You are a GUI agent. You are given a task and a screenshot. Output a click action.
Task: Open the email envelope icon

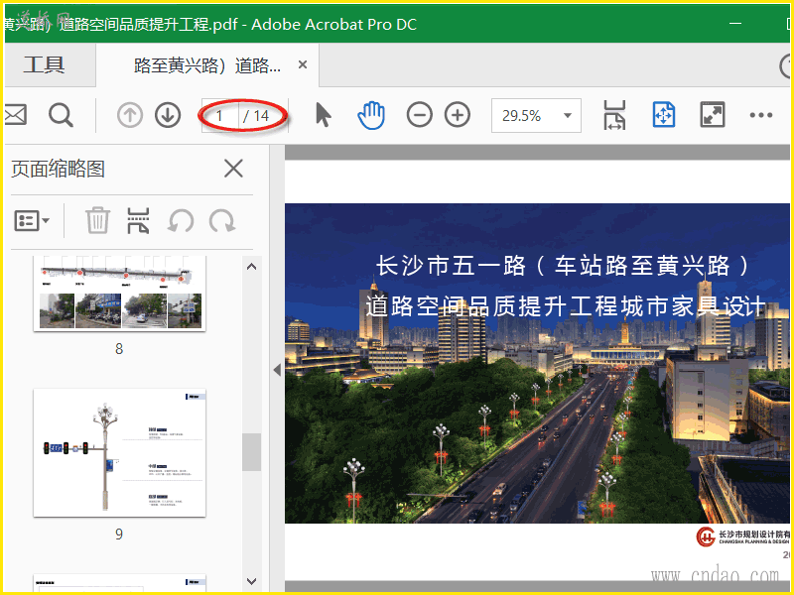click(x=15, y=115)
